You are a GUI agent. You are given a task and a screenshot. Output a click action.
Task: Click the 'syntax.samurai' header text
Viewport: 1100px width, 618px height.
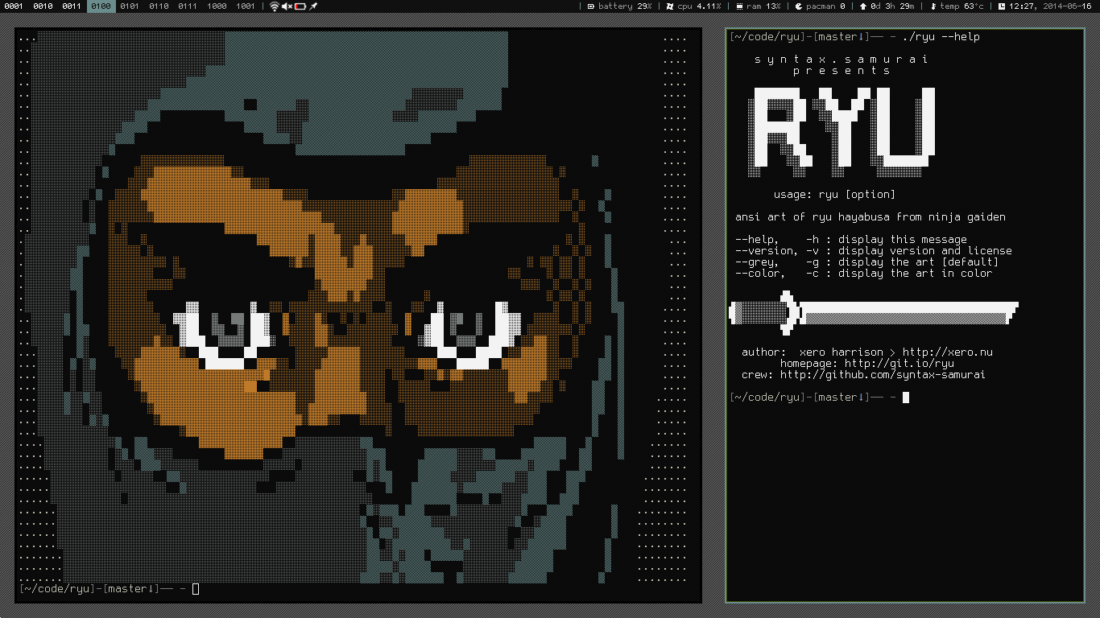(842, 59)
